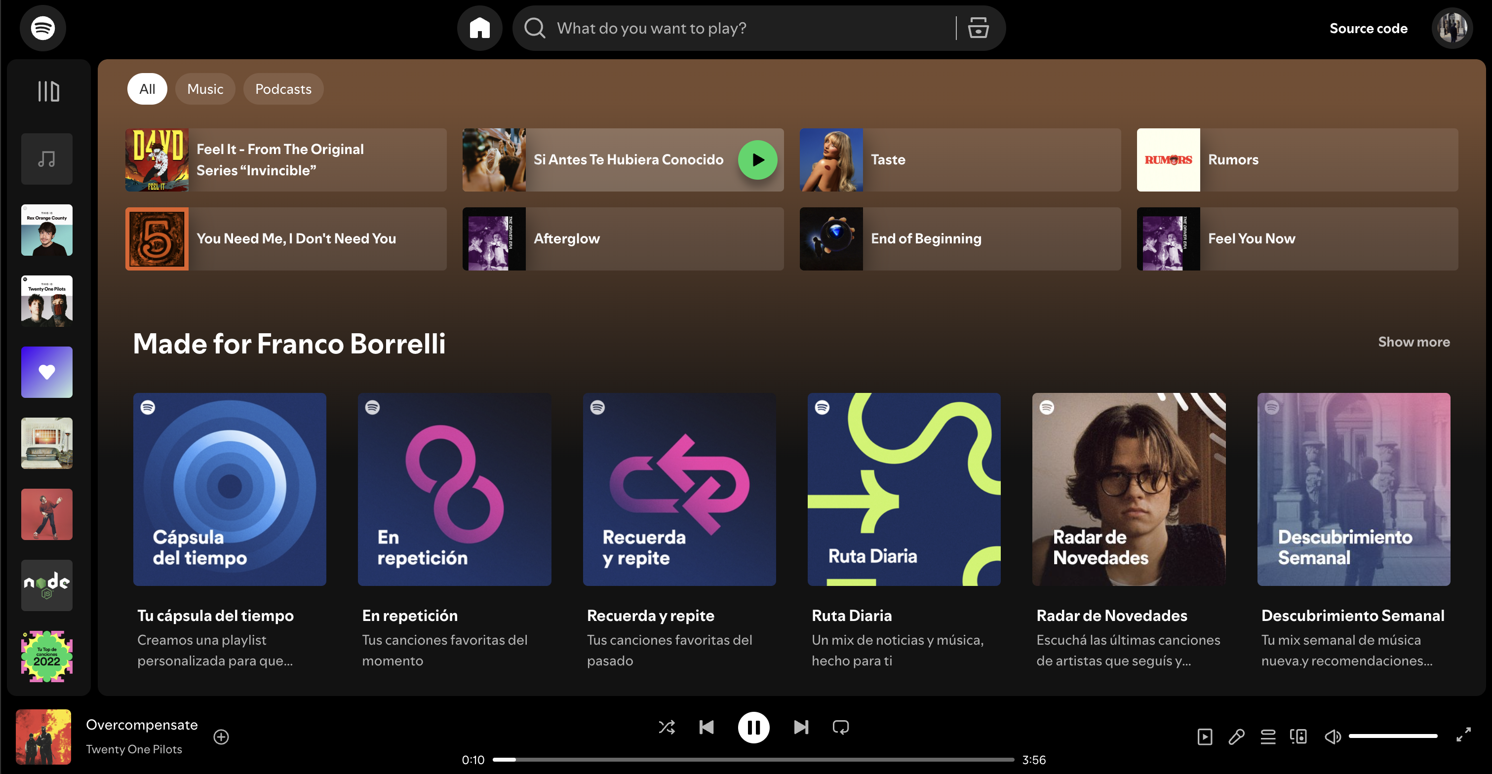Click Show more for Made for you
This screenshot has width=1492, height=774.
[x=1413, y=342]
